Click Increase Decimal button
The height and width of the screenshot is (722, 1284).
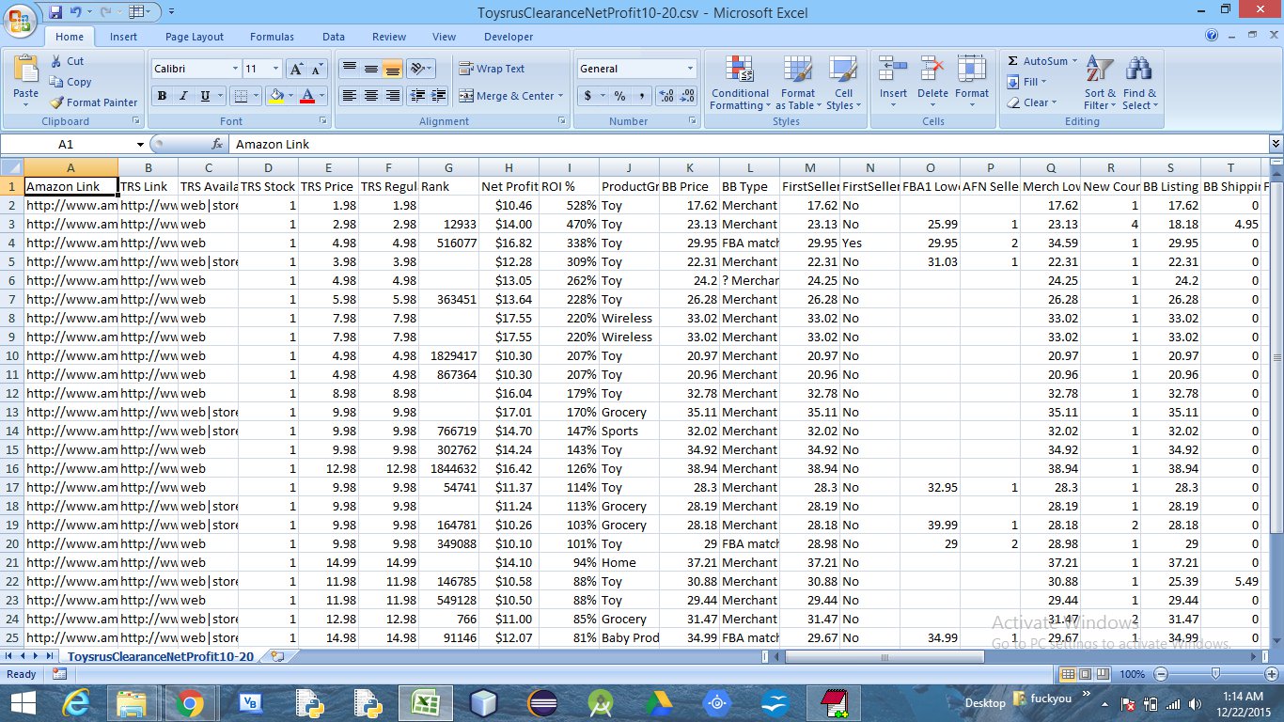pyautogui.click(x=666, y=96)
